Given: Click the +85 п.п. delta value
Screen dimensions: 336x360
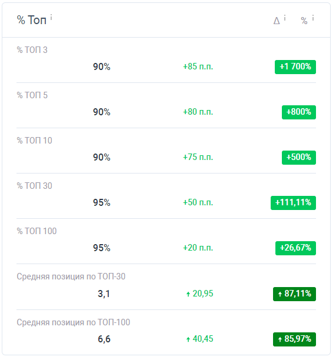Looking at the screenshot, I should (x=198, y=66).
